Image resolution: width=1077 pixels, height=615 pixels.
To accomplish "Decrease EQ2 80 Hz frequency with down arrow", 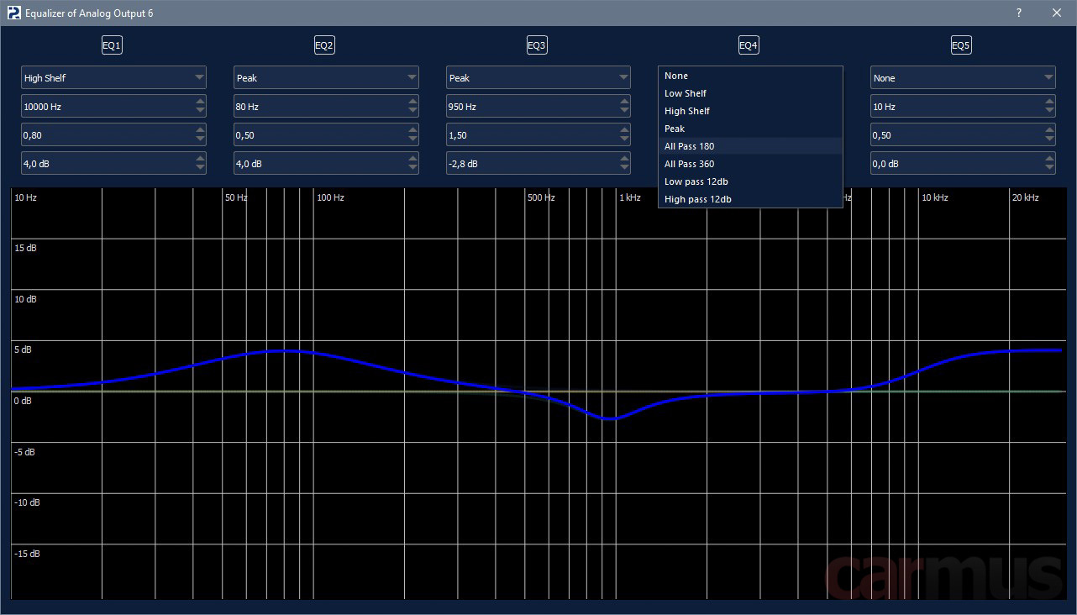I will pos(412,111).
